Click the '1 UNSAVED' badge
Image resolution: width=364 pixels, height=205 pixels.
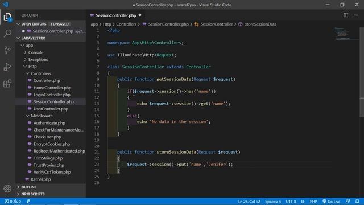[59, 24]
